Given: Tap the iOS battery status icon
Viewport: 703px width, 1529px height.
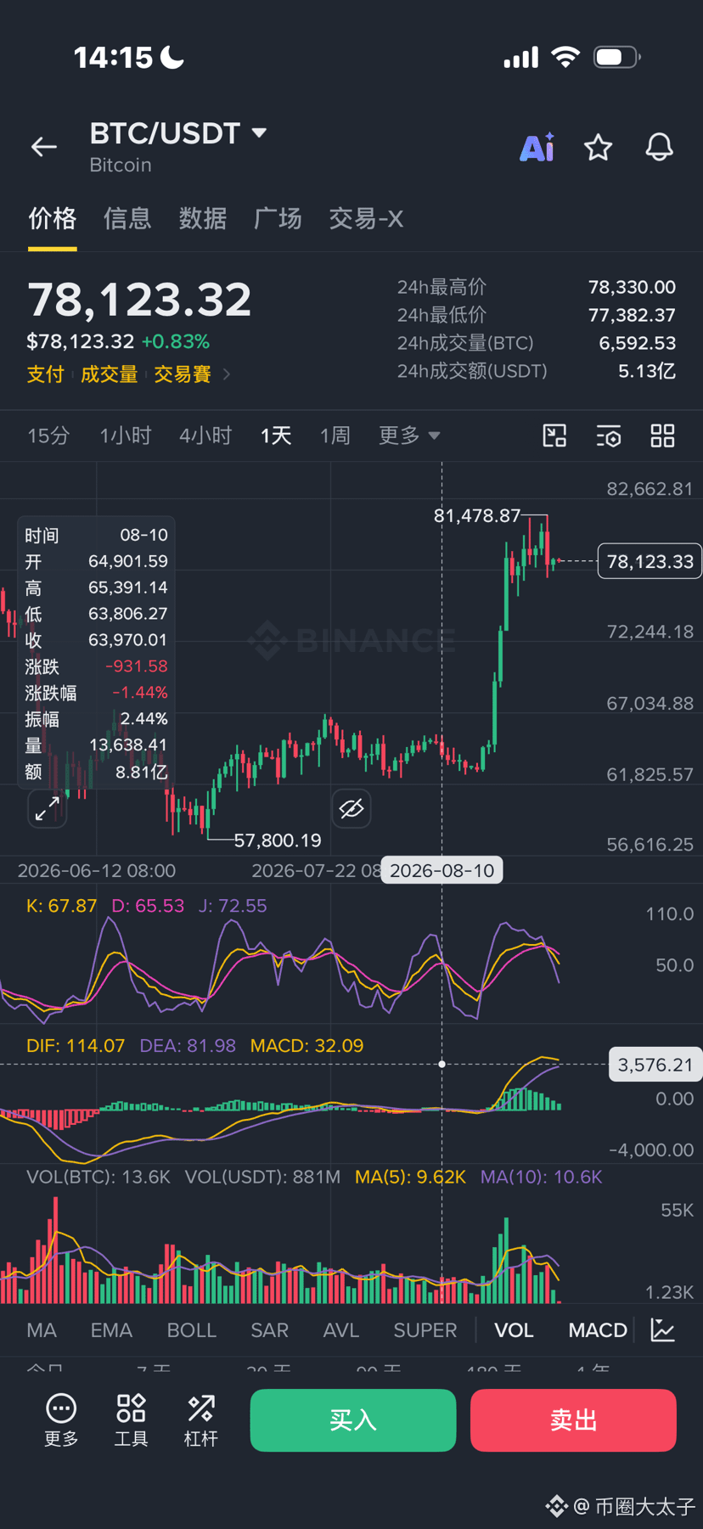Looking at the screenshot, I should [617, 57].
